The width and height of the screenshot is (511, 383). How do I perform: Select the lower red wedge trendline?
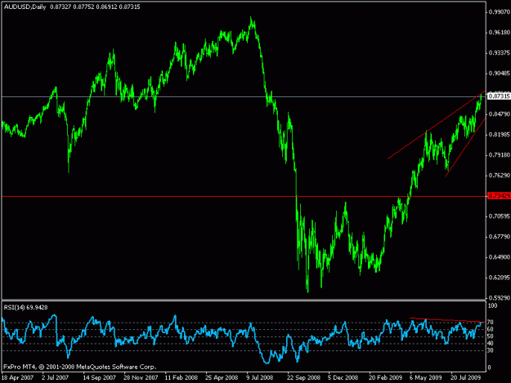click(x=465, y=147)
